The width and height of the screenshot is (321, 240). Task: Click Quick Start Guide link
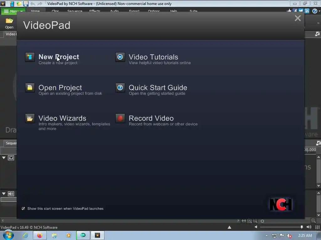point(158,87)
